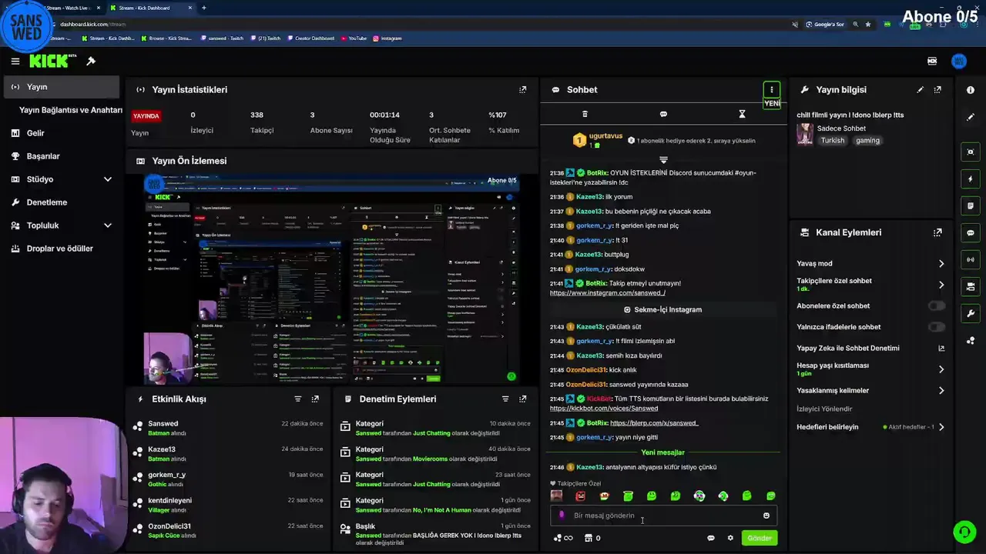This screenshot has width=986, height=554.
Task: Open the Denetim Eylemleri filter icon
Action: pos(505,399)
